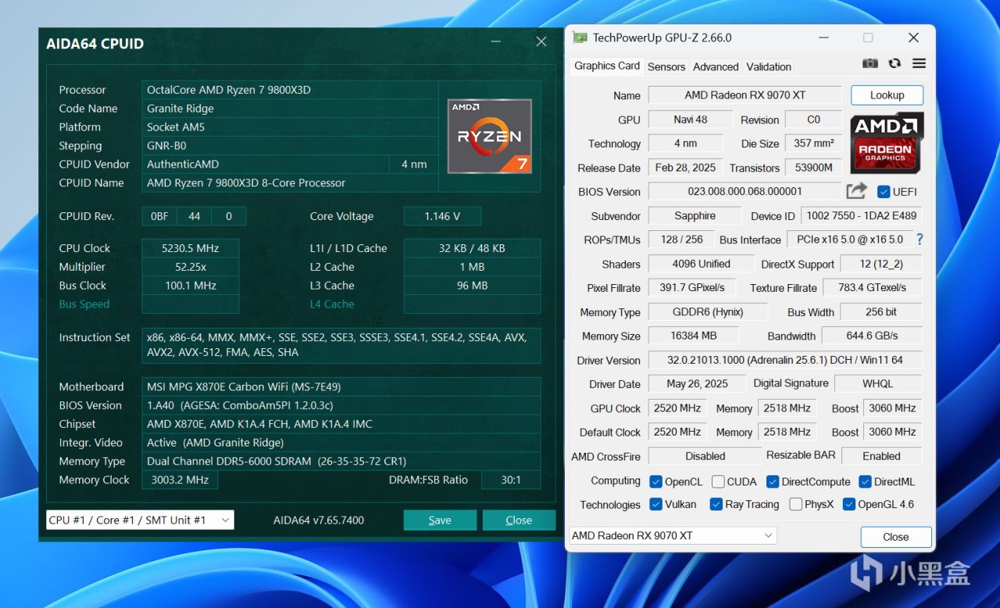
Task: Click the Memory Type DDR5-6000 value
Action: coord(341,461)
